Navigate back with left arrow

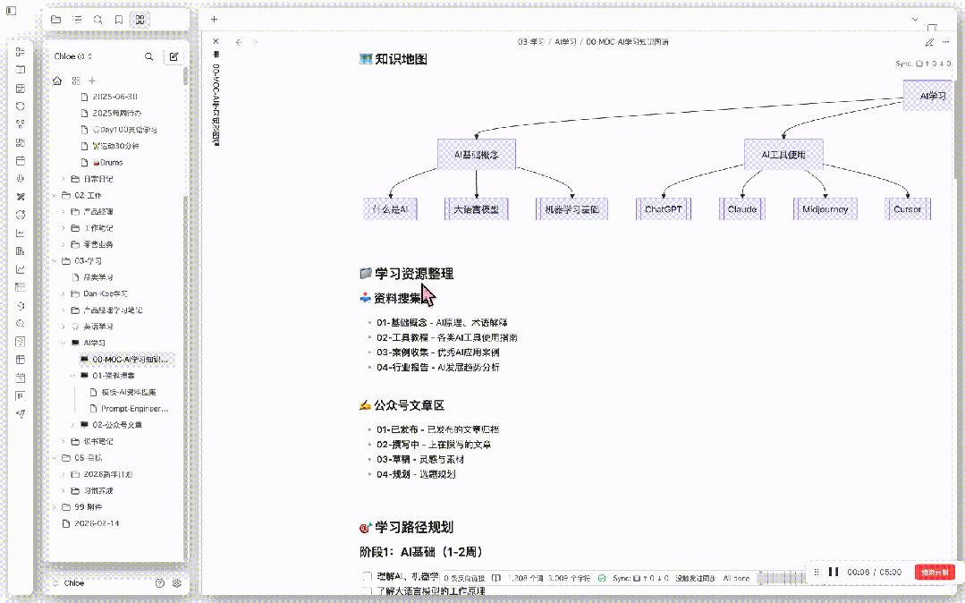click(x=239, y=42)
